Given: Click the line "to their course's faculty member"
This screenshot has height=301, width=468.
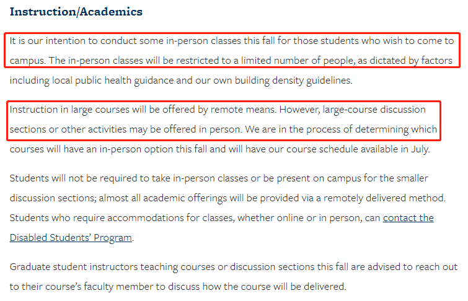Looking at the screenshot, I should [178, 287].
